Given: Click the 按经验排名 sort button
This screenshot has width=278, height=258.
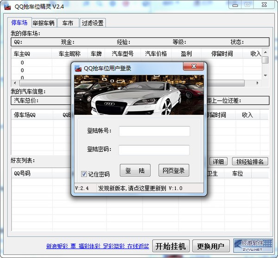Looking at the screenshot, I should click(250, 162).
